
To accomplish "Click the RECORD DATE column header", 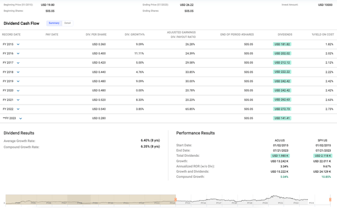I will tap(11, 34).
